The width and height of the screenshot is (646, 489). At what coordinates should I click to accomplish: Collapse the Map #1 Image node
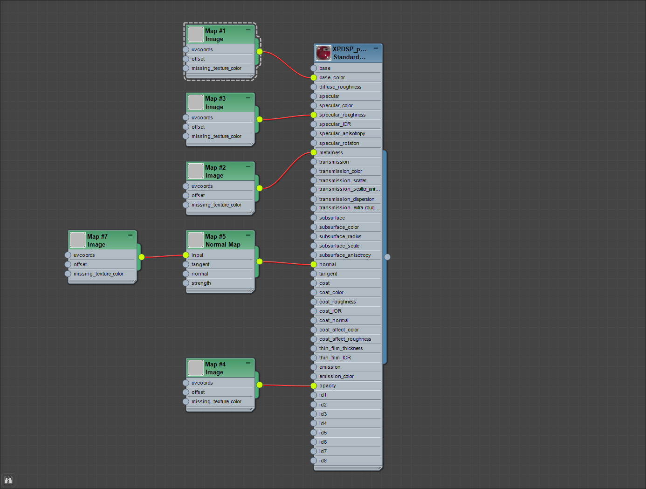(247, 29)
